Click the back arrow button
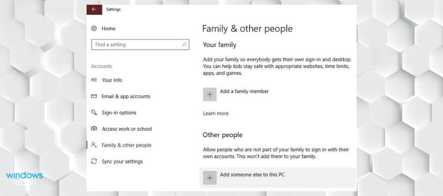This screenshot has width=443, height=196. pyautogui.click(x=94, y=9)
